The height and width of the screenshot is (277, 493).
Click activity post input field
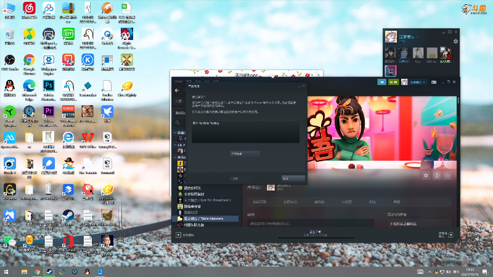[311, 223]
